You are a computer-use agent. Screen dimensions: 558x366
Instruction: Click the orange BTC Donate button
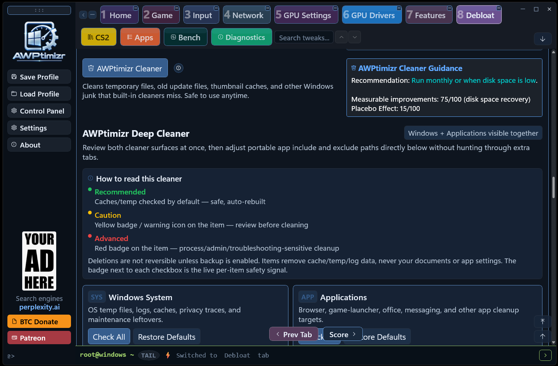pyautogui.click(x=39, y=321)
